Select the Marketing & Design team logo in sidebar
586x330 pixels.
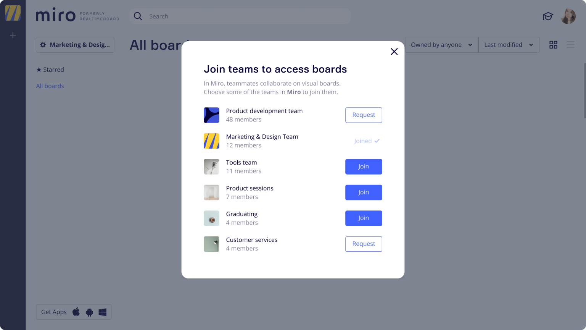coord(13,13)
